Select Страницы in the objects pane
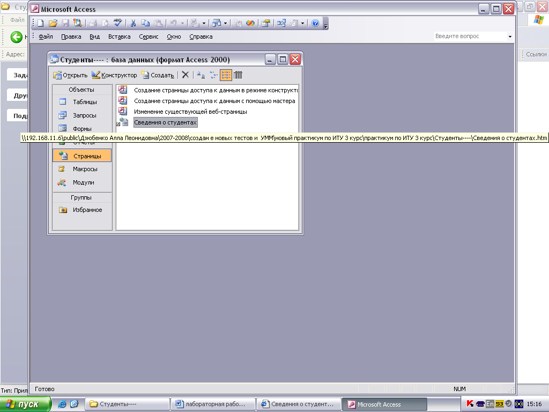The height and width of the screenshot is (412, 549). click(82, 156)
